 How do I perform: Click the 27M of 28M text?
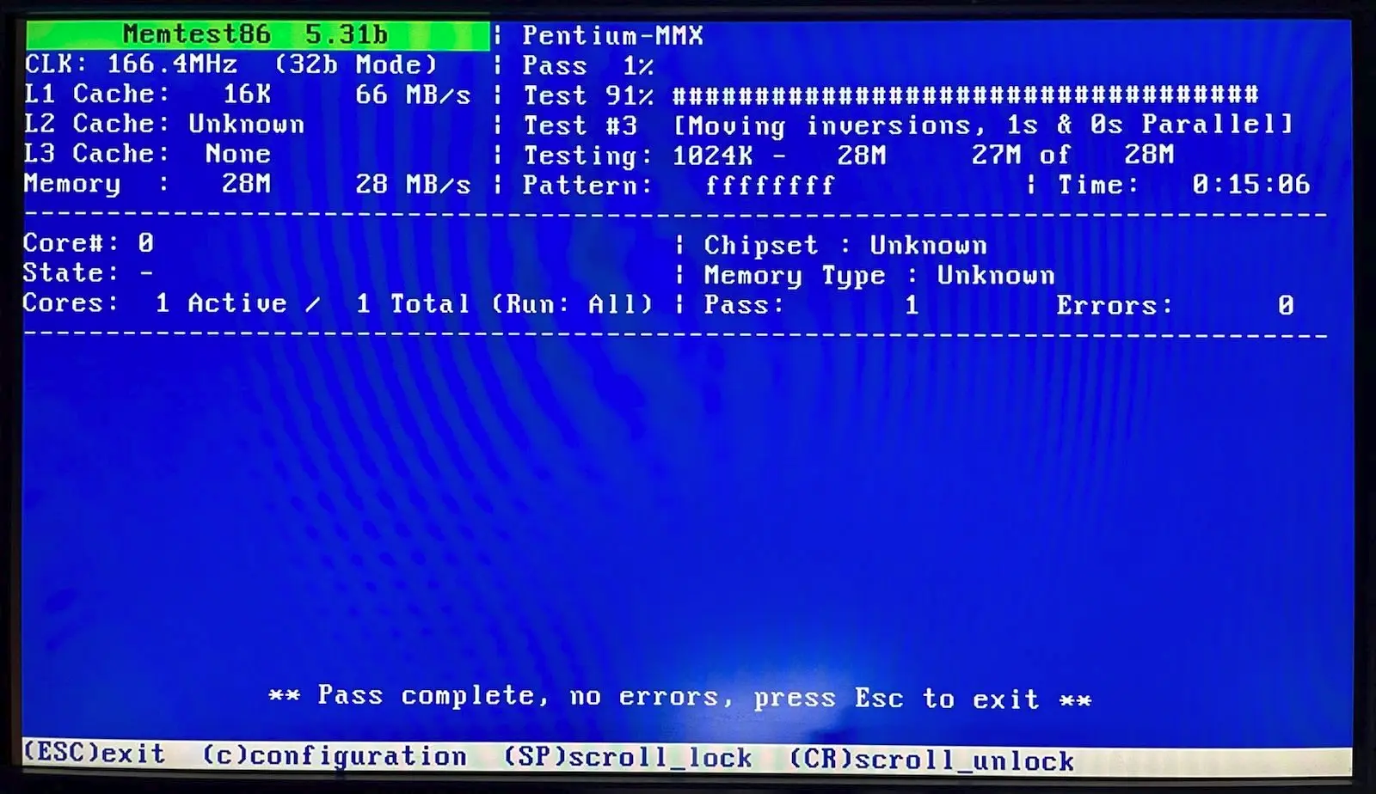coord(1072,155)
